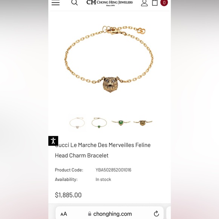Tap the red cart count badge
Image resolution: width=219 pixels, height=219 pixels.
164,3
